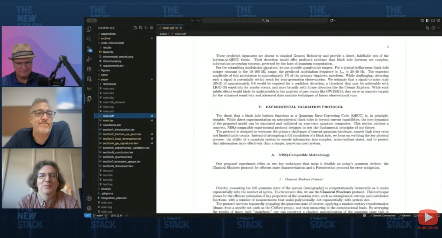Open the TeX LaTeX Workshop panel
Viewport: 442px width, 238px height.
89,89
